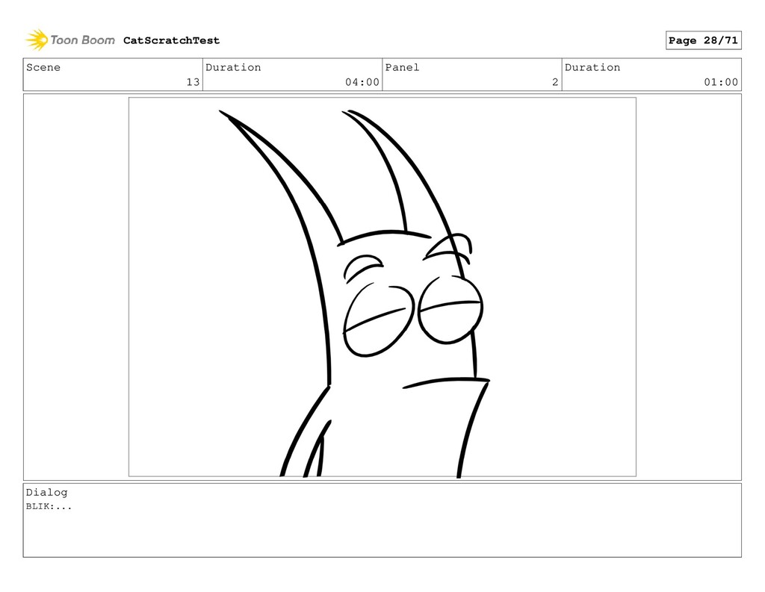The image size is (765, 592).
Task: Click the Scene label in the header
Action: [x=43, y=67]
